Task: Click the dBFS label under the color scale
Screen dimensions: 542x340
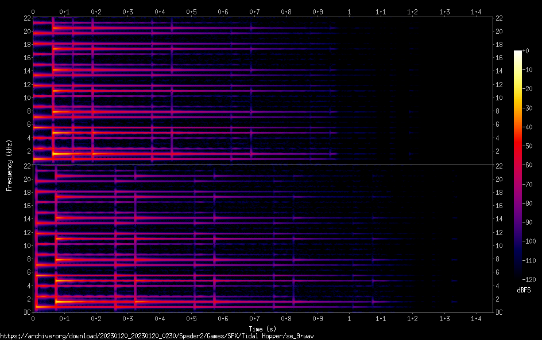Action: pos(524,291)
